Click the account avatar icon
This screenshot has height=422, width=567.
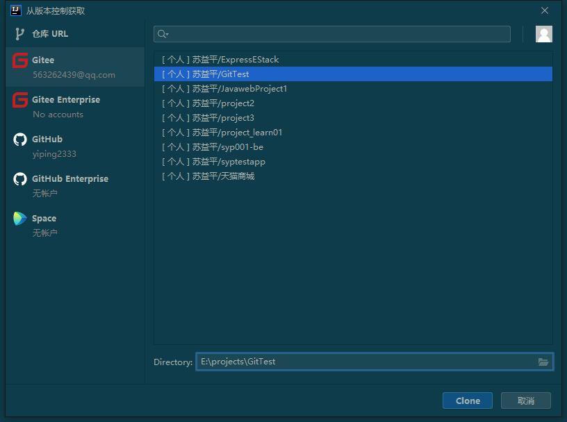click(543, 34)
